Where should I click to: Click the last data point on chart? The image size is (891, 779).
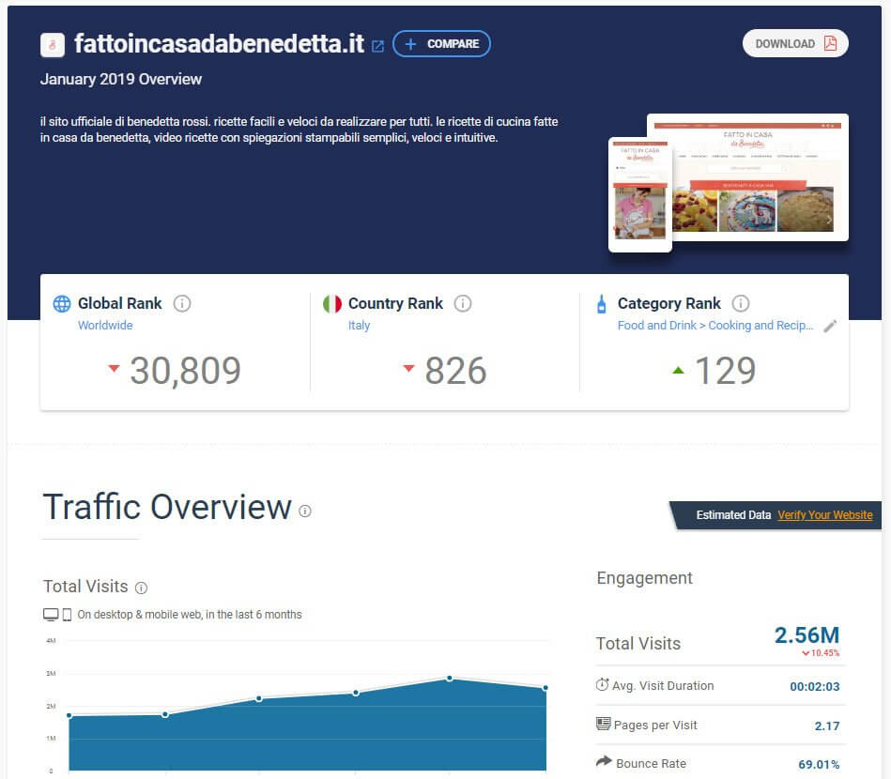545,688
